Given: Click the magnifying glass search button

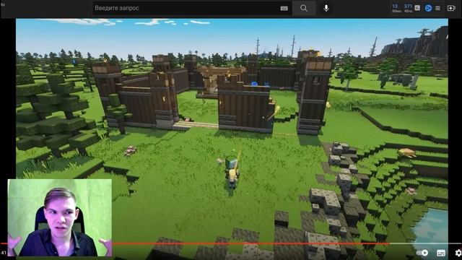Looking at the screenshot, I should click(304, 8).
